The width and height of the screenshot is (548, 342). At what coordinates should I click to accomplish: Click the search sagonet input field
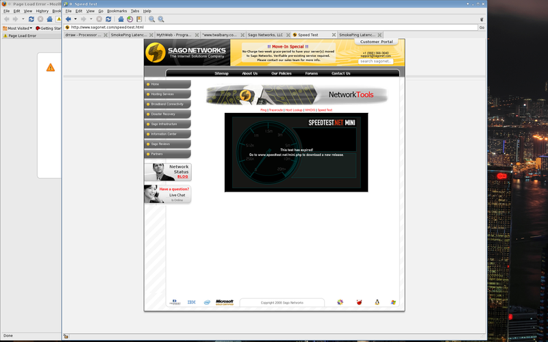(x=375, y=61)
